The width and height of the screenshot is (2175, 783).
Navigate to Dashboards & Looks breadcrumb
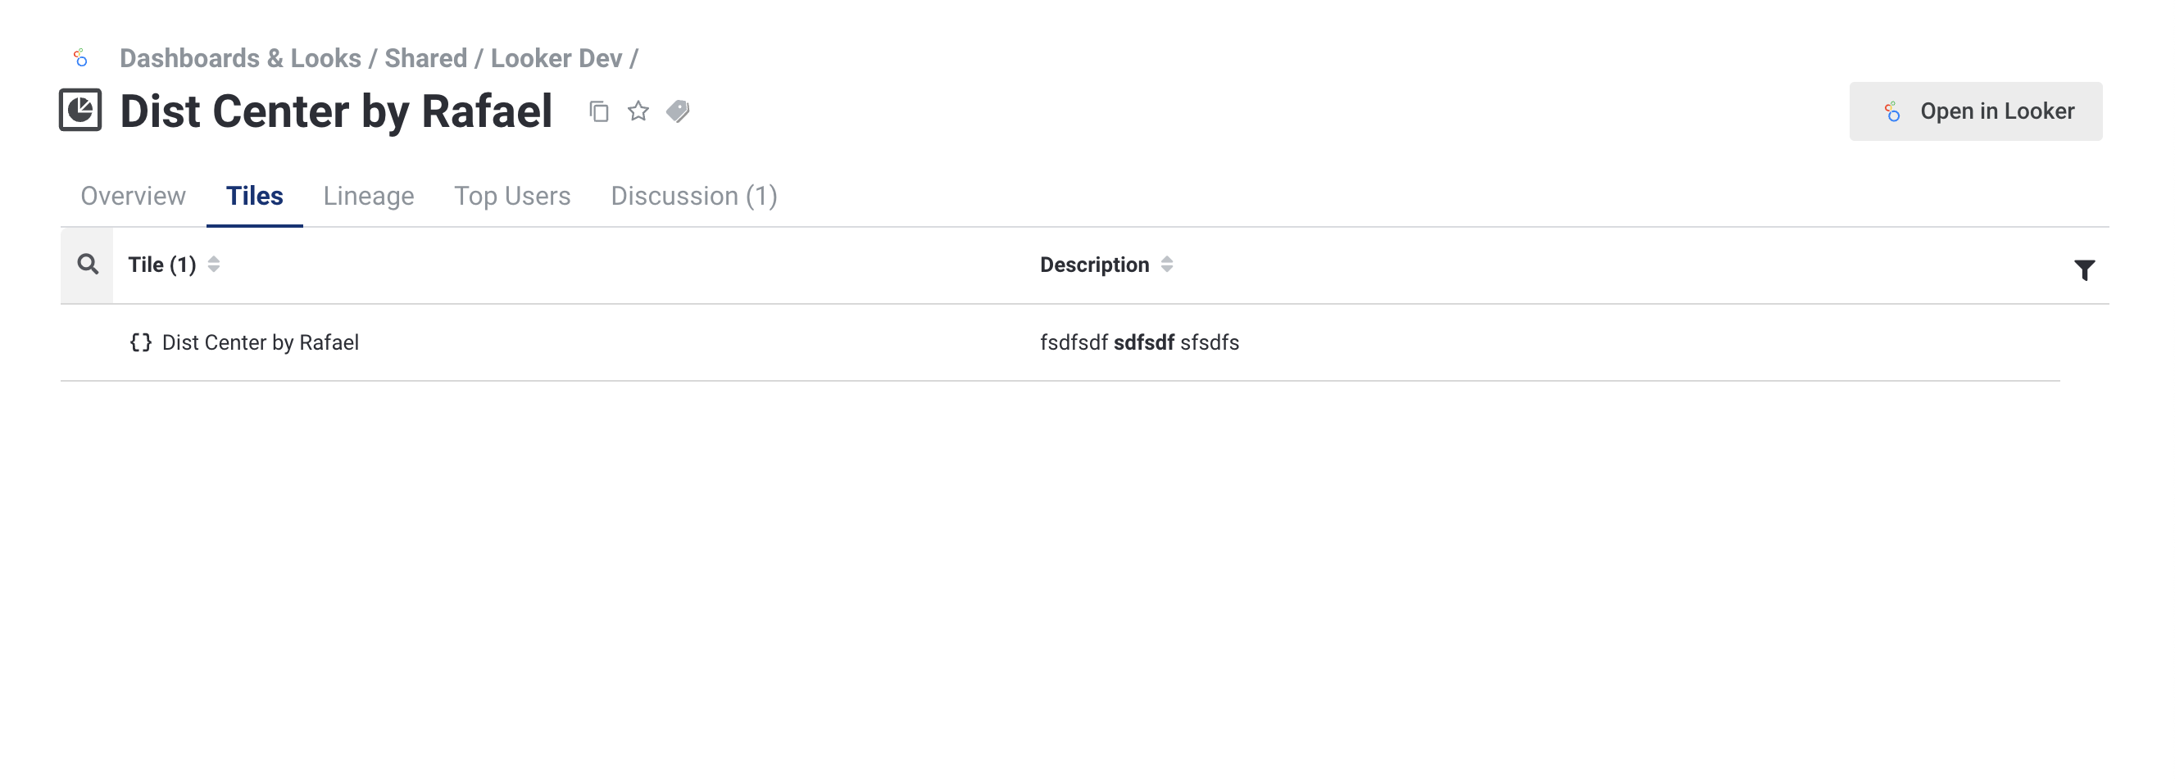coord(240,58)
